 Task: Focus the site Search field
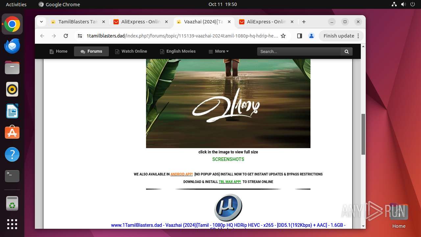299,51
